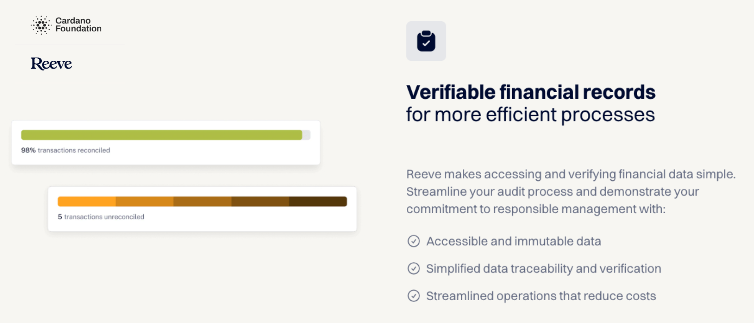Click the clipboard checkmark icon
754x323 pixels.
(x=426, y=41)
